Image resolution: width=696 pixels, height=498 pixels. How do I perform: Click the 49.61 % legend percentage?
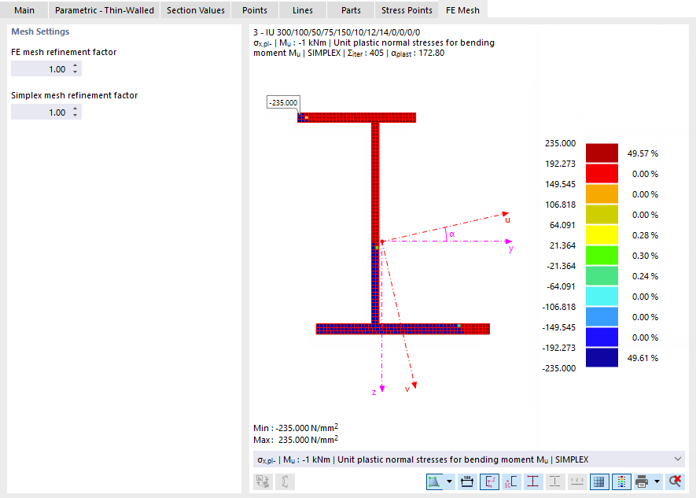(643, 358)
